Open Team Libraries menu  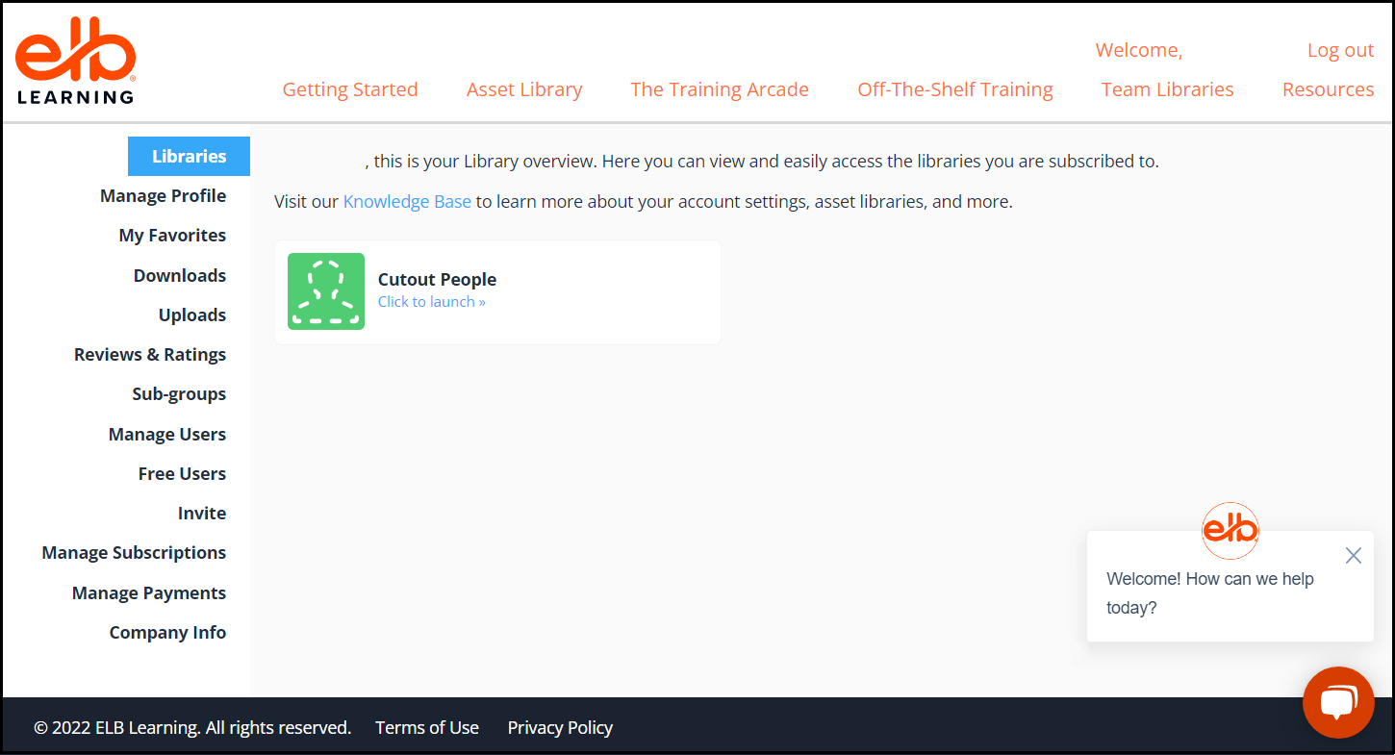pyautogui.click(x=1167, y=89)
